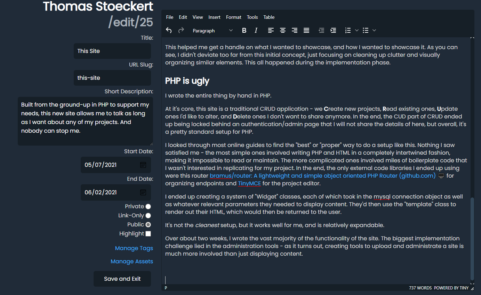
Task: Expand the numbered list style dropdown arrow
Action: point(357,31)
